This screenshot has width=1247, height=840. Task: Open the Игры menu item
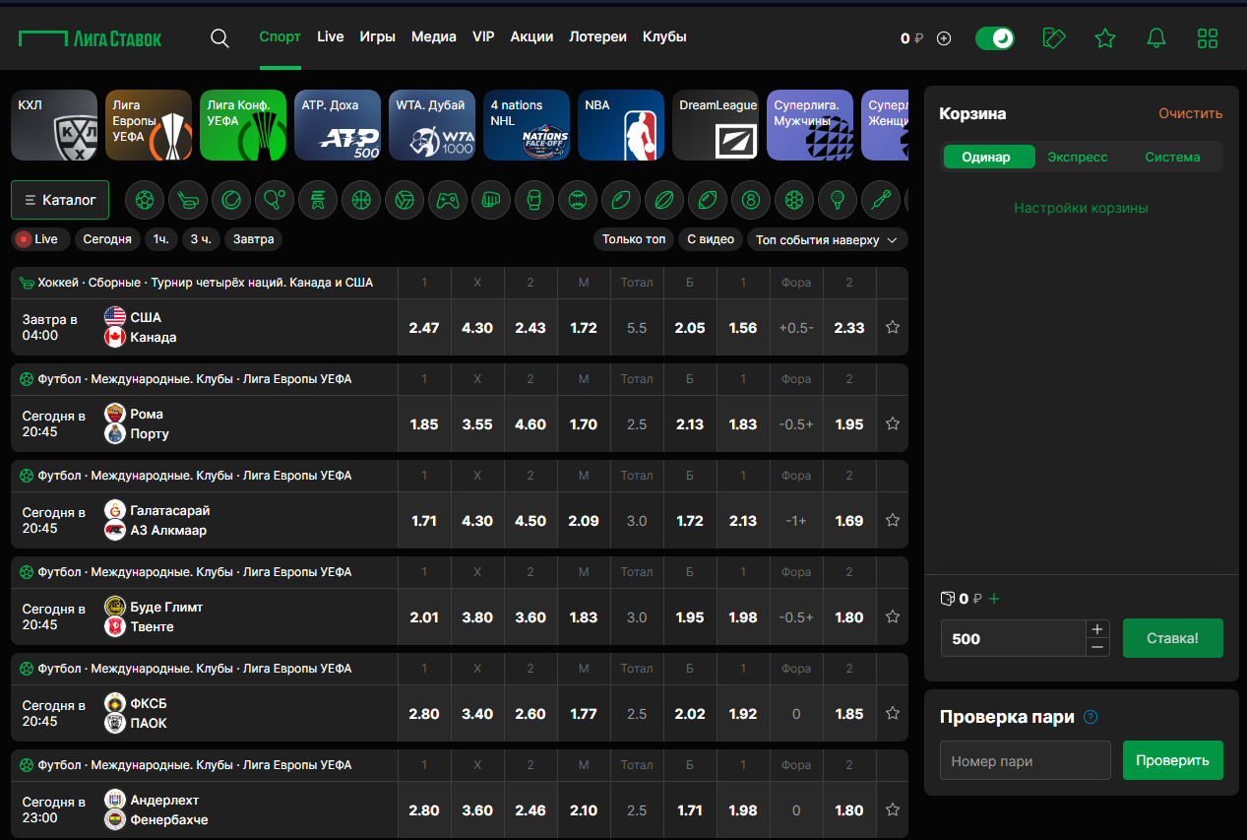tap(378, 36)
